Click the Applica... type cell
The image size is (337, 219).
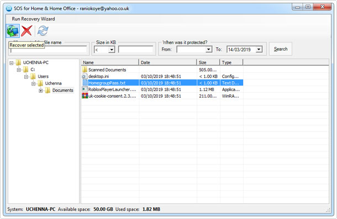click(x=230, y=89)
